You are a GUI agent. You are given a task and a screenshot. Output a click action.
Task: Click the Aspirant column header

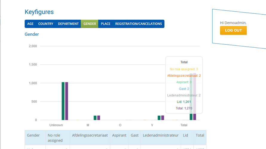(x=119, y=135)
